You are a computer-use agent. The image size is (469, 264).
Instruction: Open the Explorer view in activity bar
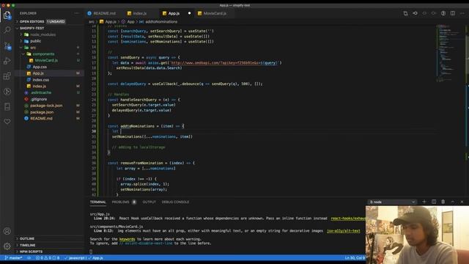click(7, 15)
